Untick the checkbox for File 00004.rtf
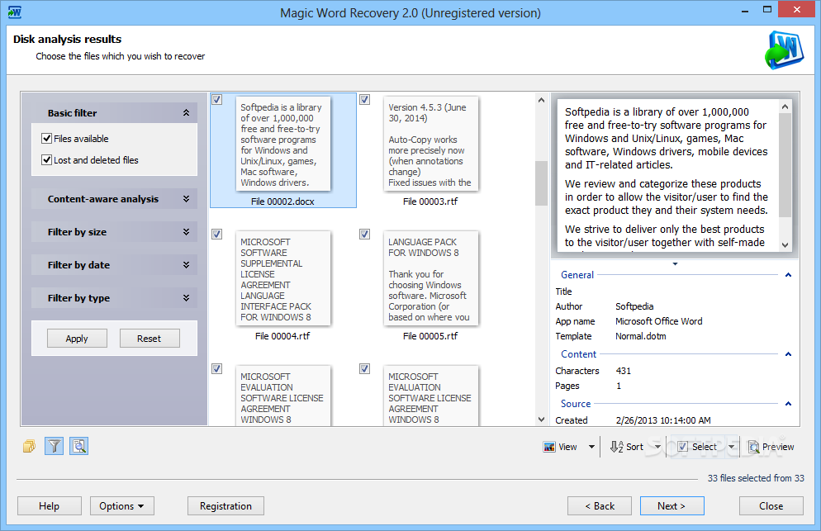 (x=216, y=234)
